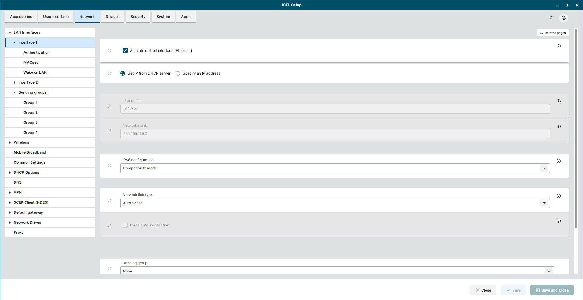Switch to Devices tab
The height and width of the screenshot is (300, 583).
coord(112,17)
